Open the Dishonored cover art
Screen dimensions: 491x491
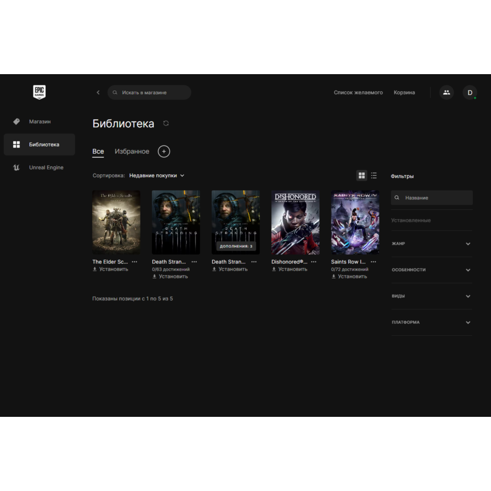click(x=295, y=222)
